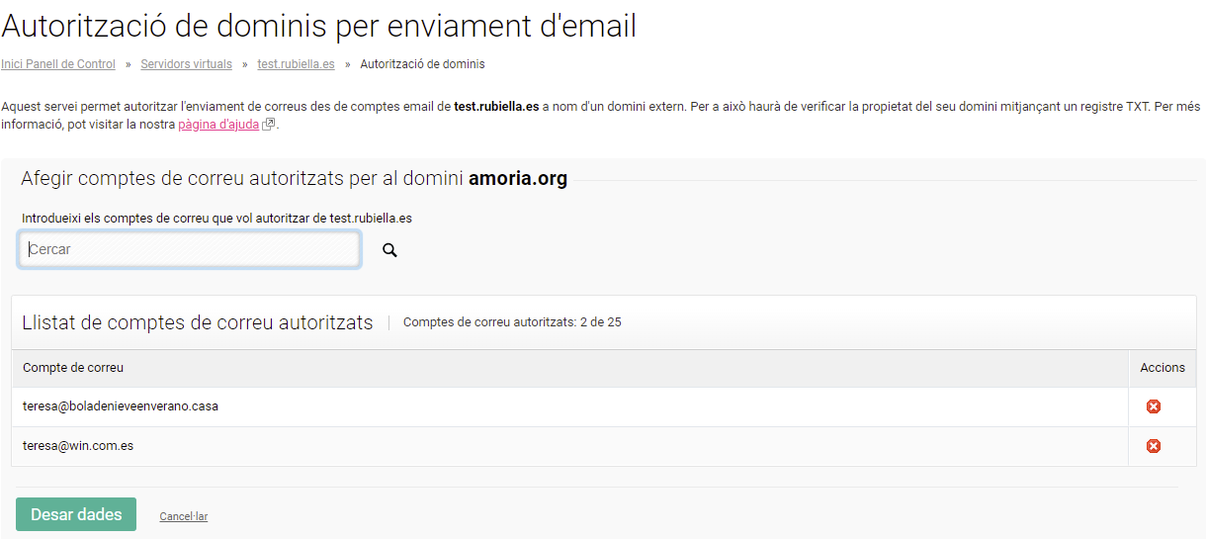
Task: Delete the teresa@win.com.es account via red icon
Action: point(1153,446)
